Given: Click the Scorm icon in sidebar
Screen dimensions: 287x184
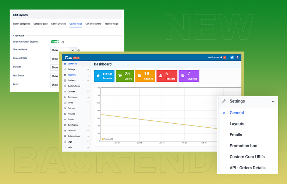Looking at the screenshot, I should [65, 119].
